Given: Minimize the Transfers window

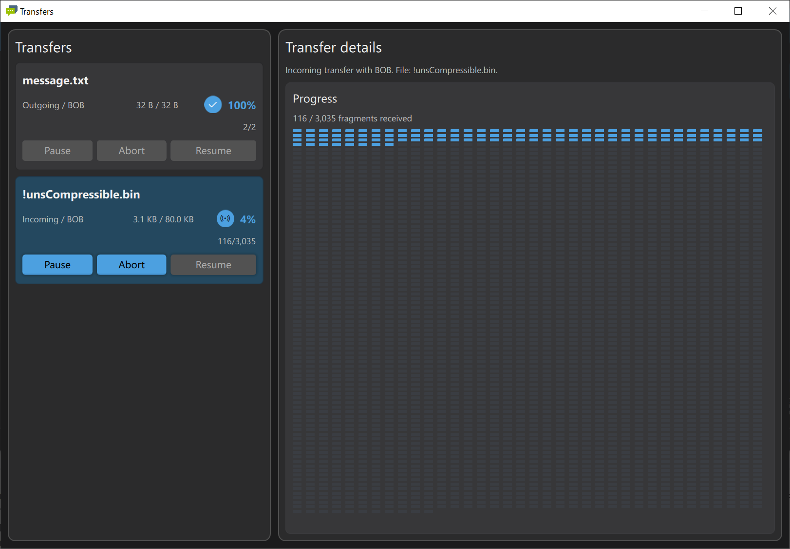Looking at the screenshot, I should [x=704, y=11].
